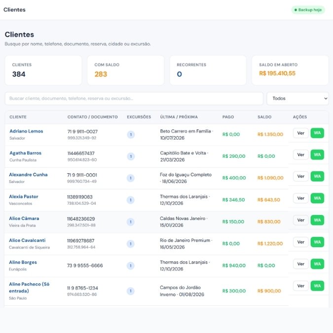The image size is (333, 333).
Task: Click Ver button for Adriano Lemos
Action: pyautogui.click(x=301, y=133)
